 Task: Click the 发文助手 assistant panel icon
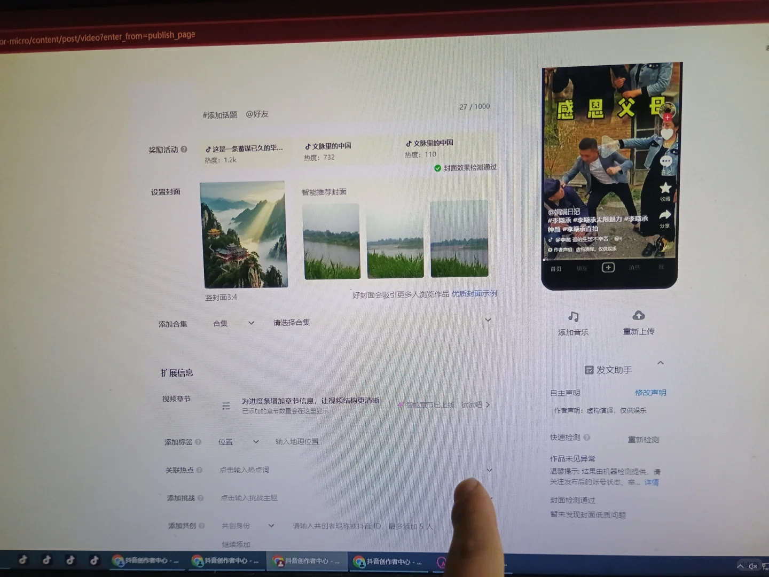point(588,369)
